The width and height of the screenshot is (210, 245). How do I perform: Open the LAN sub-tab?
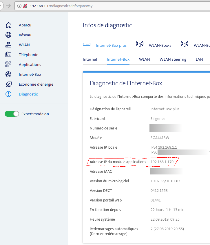(x=199, y=60)
